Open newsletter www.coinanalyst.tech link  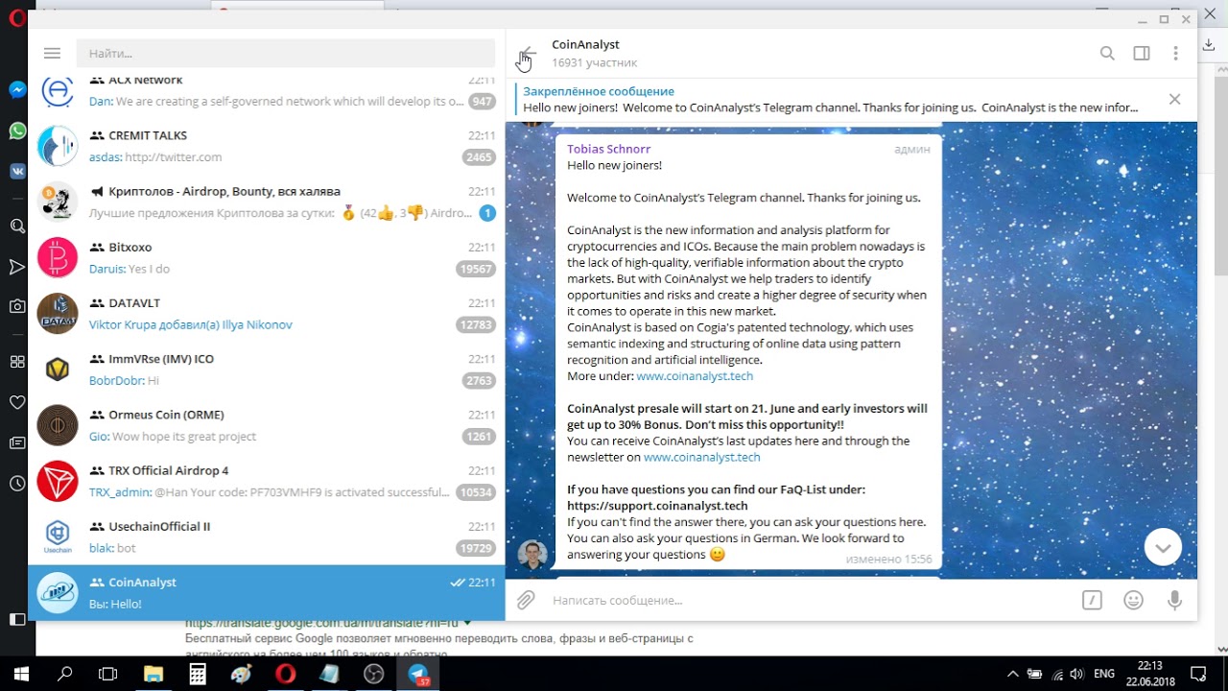click(701, 458)
